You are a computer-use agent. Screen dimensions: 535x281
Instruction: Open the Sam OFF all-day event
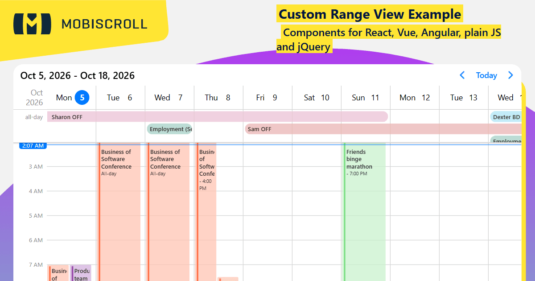(383, 129)
